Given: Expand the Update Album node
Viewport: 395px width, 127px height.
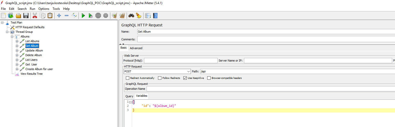Looking at the screenshot, I should (17, 50).
